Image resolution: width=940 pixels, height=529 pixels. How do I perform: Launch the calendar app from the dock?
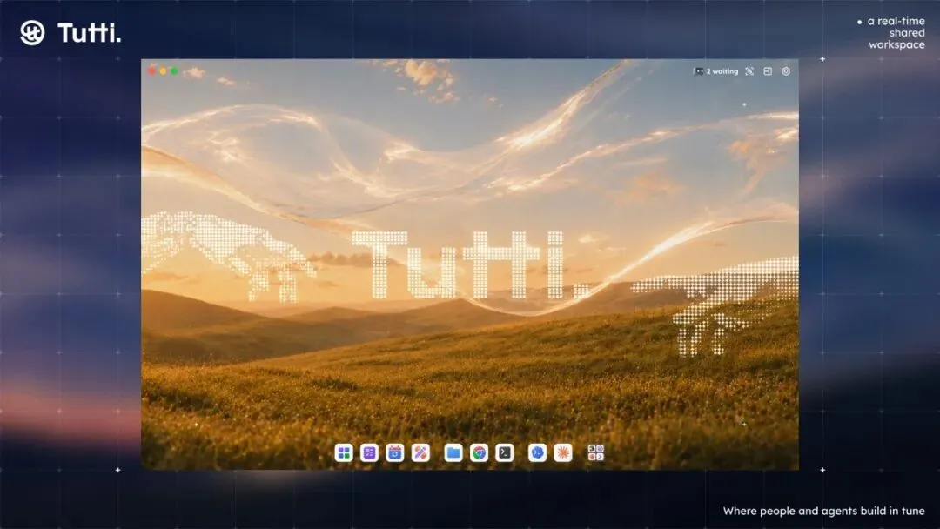(395, 453)
